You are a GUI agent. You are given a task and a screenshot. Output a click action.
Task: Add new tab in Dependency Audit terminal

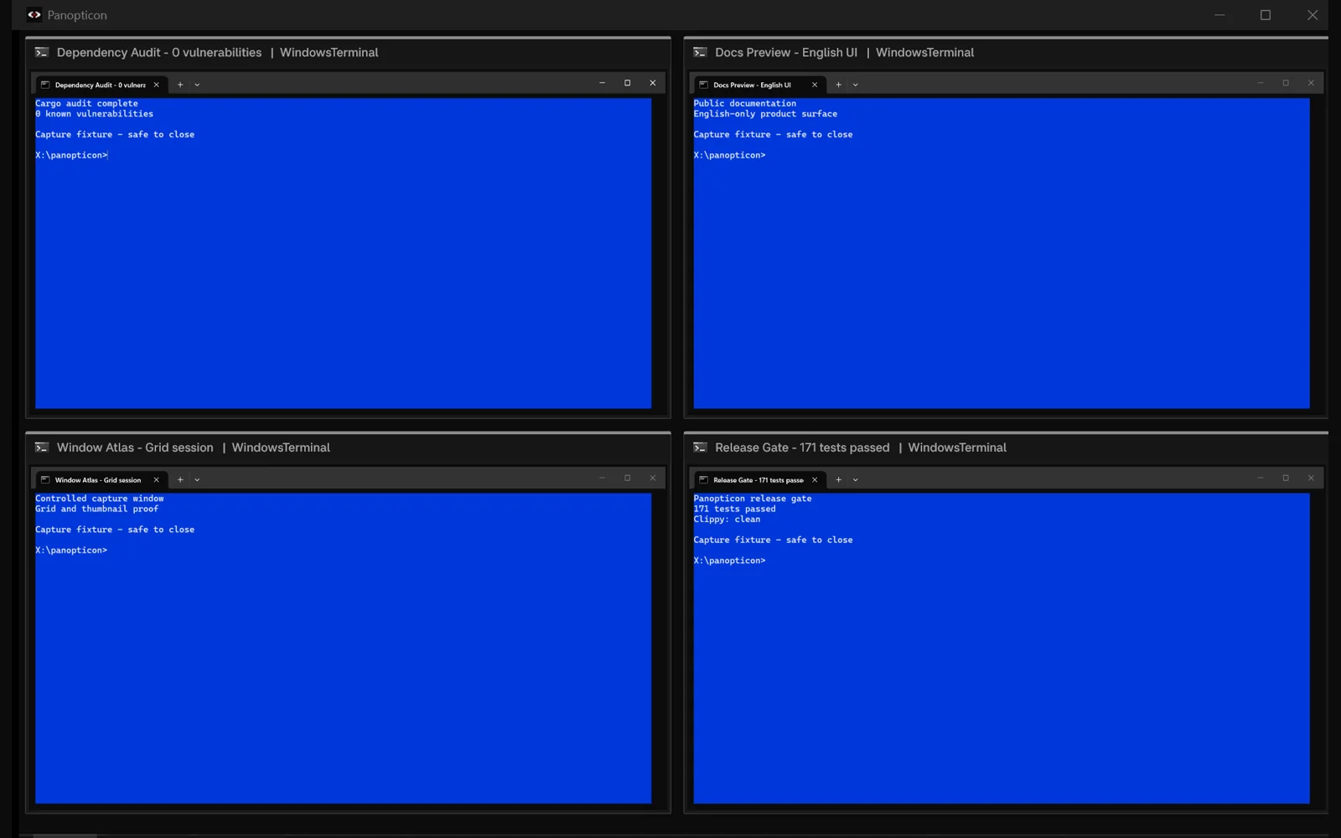tap(180, 85)
